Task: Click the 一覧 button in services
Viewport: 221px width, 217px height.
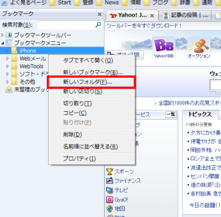Action: 171,115
